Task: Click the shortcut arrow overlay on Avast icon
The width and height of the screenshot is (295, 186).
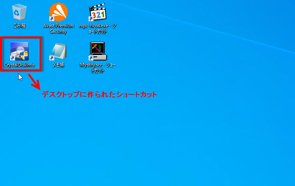Action: (x=52, y=19)
